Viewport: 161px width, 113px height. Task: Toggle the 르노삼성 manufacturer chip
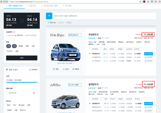point(21,105)
